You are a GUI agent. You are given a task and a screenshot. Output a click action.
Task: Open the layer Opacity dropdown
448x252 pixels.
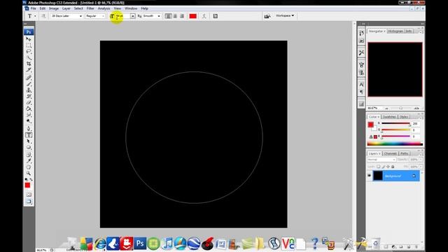421,160
